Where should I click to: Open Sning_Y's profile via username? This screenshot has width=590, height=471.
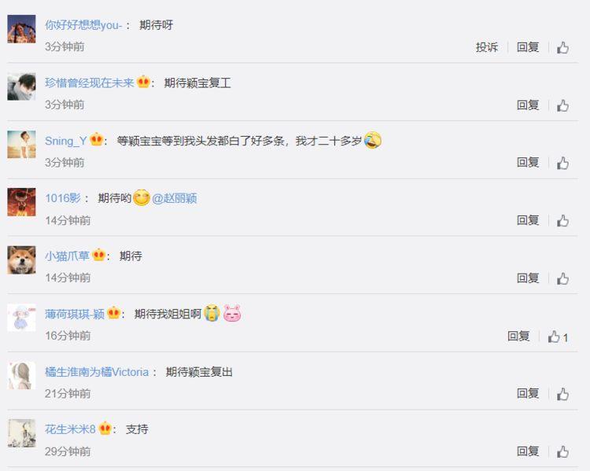[66, 141]
